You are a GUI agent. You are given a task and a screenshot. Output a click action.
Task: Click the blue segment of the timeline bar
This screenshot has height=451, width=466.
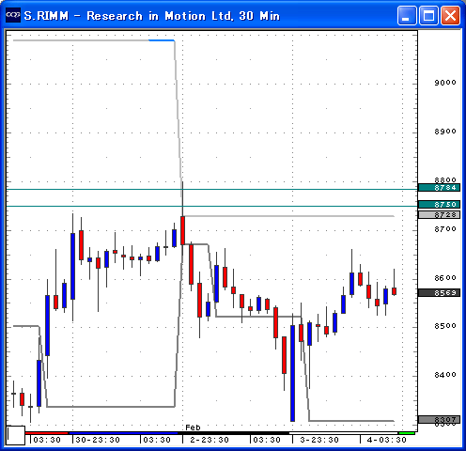point(123,433)
